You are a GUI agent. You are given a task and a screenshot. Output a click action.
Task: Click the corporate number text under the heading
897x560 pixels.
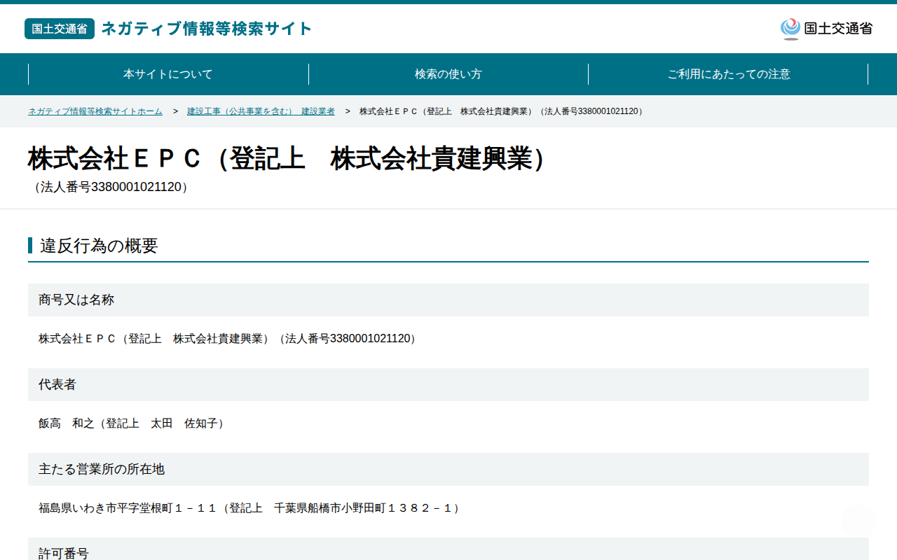pyautogui.click(x=111, y=188)
